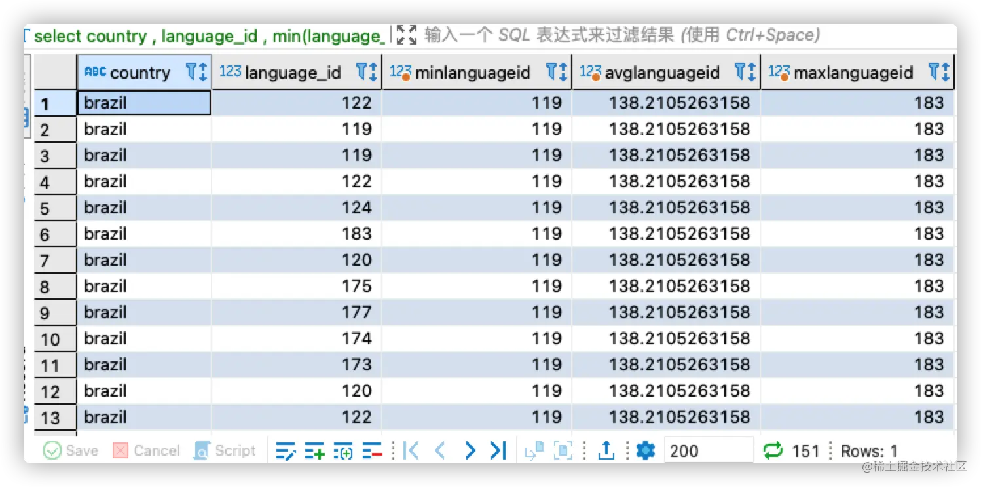
Task: Click language_id 124 in row 5
Action: click(x=297, y=207)
